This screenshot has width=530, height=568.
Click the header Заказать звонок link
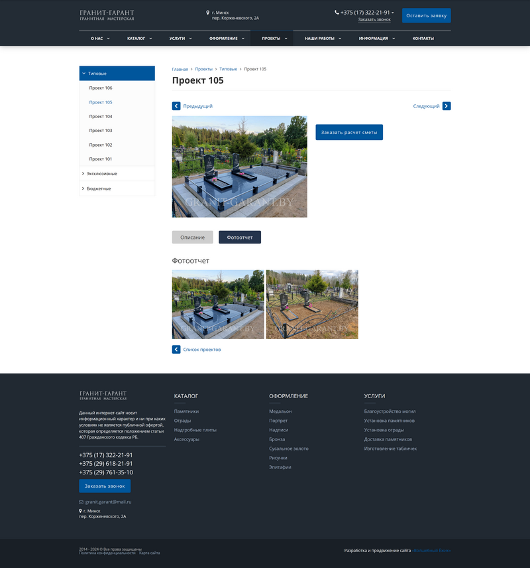click(374, 19)
